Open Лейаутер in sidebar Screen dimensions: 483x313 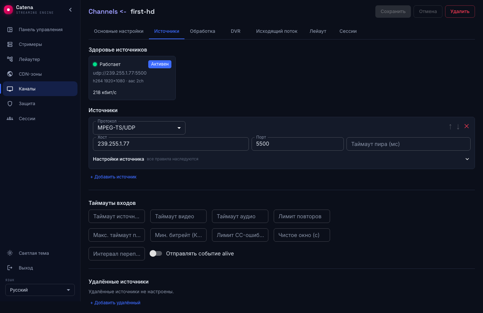[x=40, y=59]
